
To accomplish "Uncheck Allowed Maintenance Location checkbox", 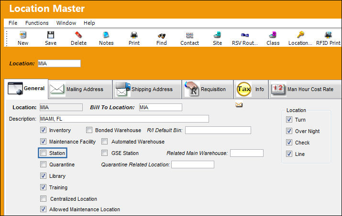I will [43, 209].
